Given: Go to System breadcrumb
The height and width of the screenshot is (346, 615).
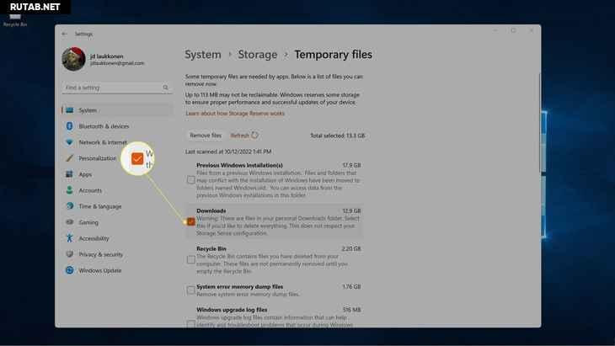Looking at the screenshot, I should (x=203, y=55).
